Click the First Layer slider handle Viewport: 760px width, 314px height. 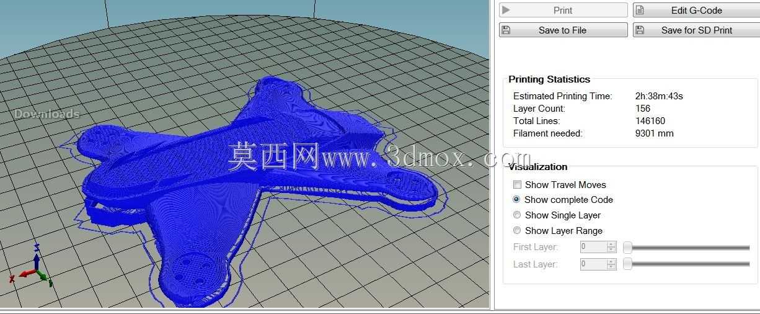pos(627,248)
